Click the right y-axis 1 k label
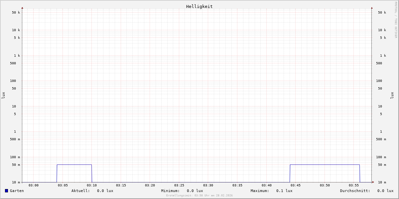Viewport: 399px width, 199px height. point(383,56)
